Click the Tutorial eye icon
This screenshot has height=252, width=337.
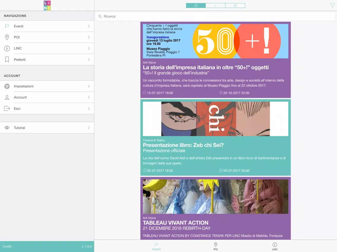[x=7, y=128]
